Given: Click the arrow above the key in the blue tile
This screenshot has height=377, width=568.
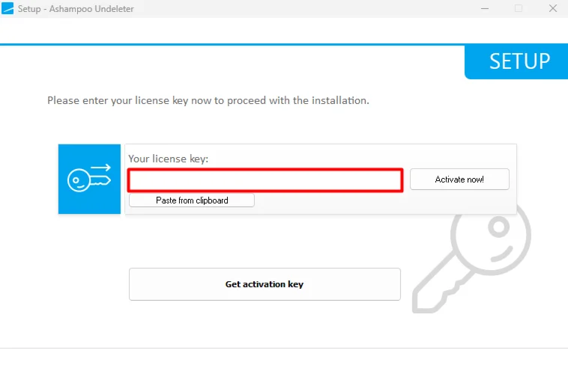Looking at the screenshot, I should pyautogui.click(x=102, y=168).
